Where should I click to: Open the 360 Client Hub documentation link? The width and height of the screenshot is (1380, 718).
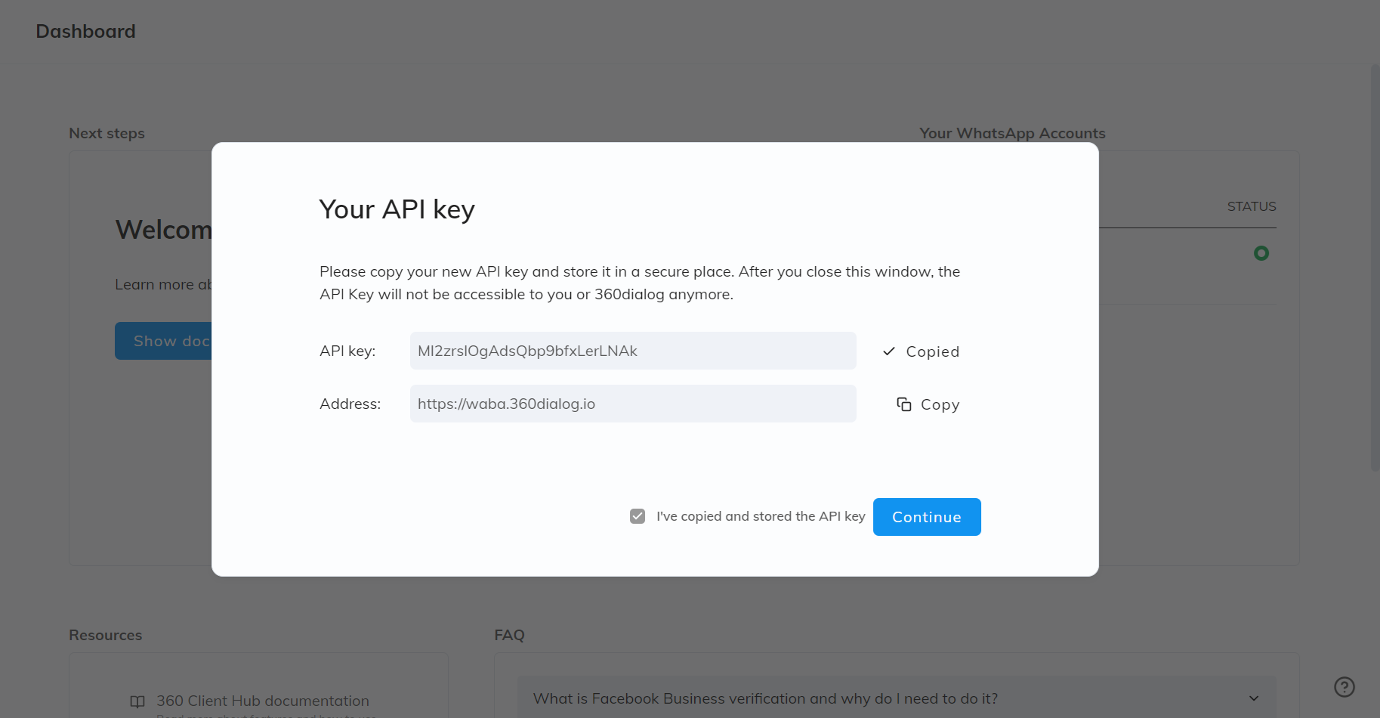262,701
